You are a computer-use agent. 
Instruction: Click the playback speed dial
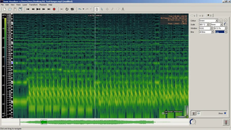point(193,122)
